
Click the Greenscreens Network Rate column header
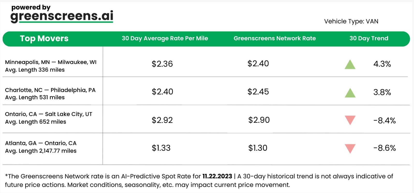[275, 38]
